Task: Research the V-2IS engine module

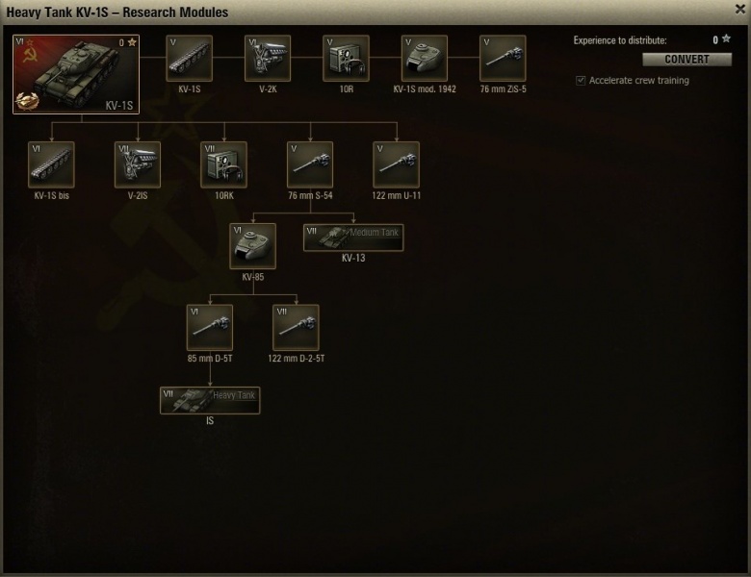Action: pos(138,164)
